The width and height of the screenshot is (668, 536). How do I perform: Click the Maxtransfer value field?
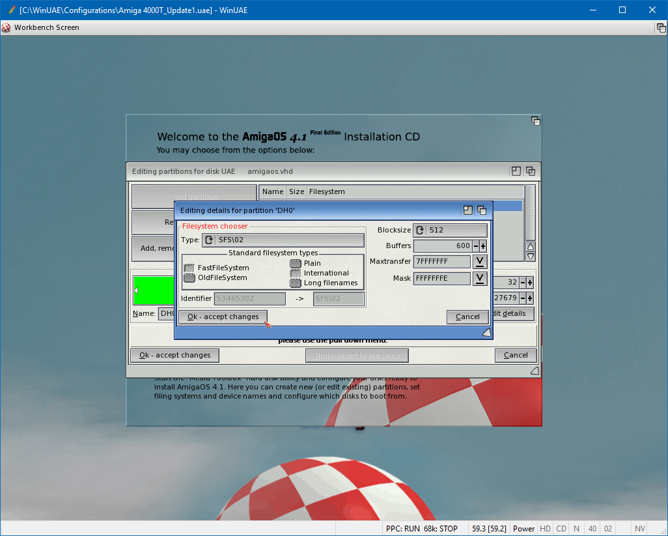(x=441, y=262)
